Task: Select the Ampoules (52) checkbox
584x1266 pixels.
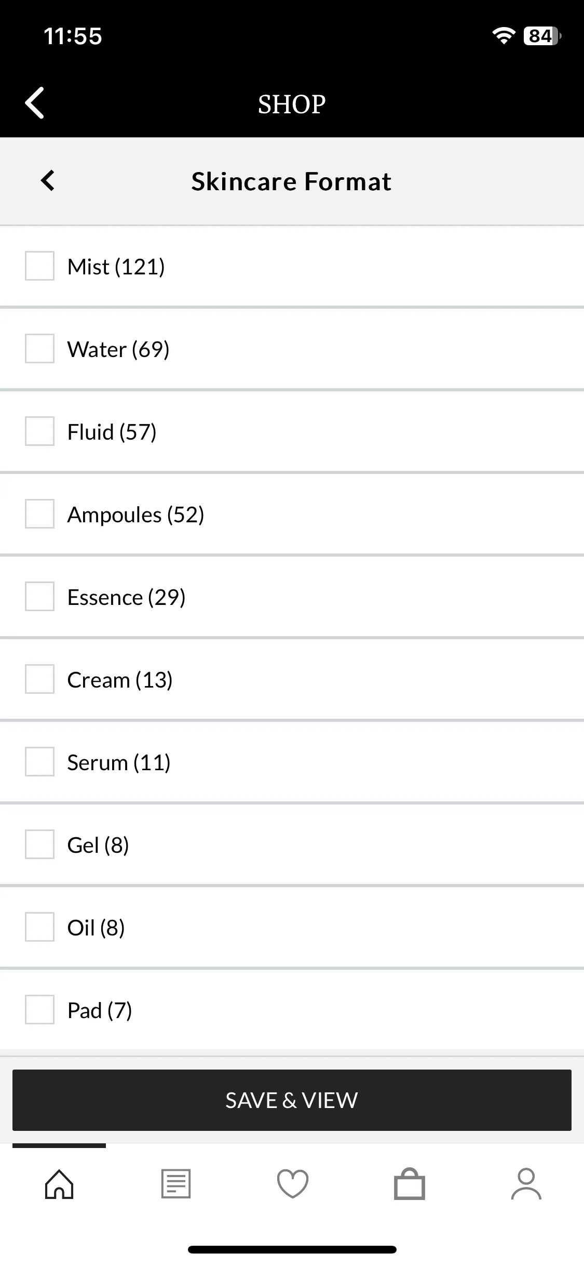Action: point(40,514)
